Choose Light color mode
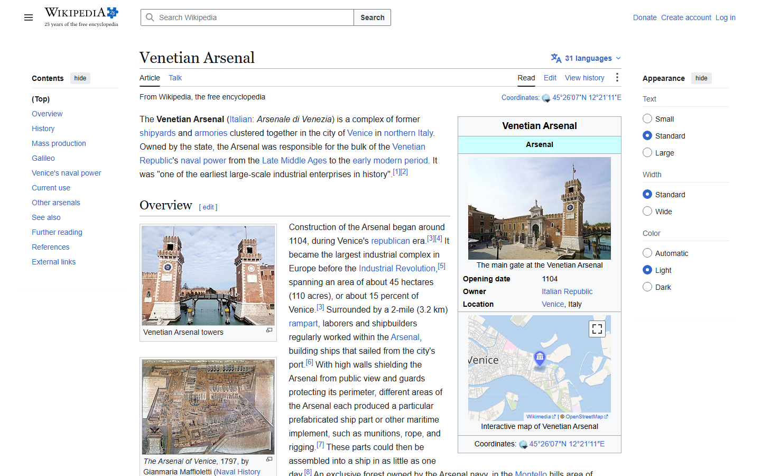This screenshot has height=476, width=761. (647, 270)
